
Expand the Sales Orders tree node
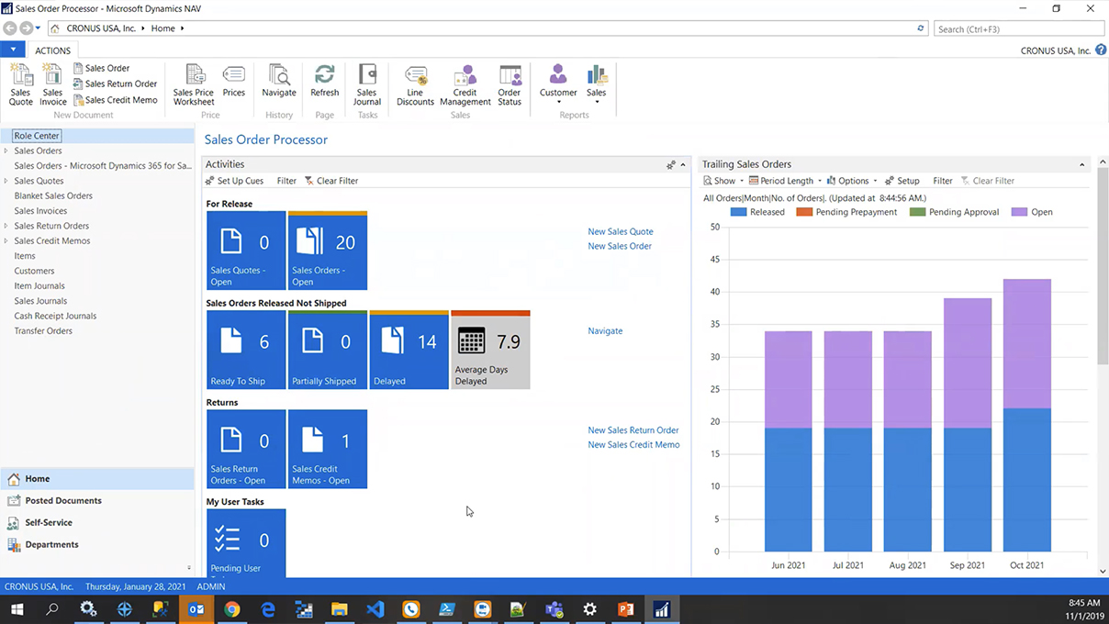[6, 150]
